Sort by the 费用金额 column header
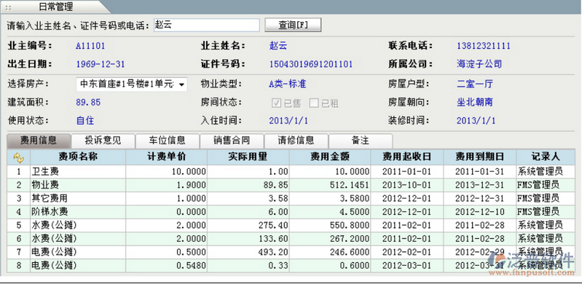The height and width of the screenshot is (284, 582). [x=329, y=157]
